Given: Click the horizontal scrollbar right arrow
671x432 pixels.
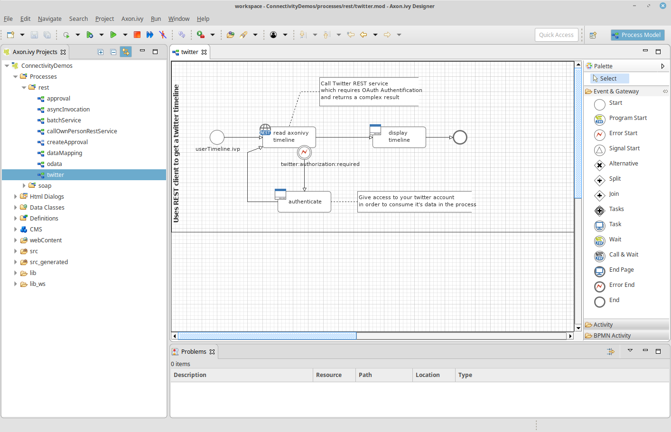Looking at the screenshot, I should pyautogui.click(x=570, y=336).
